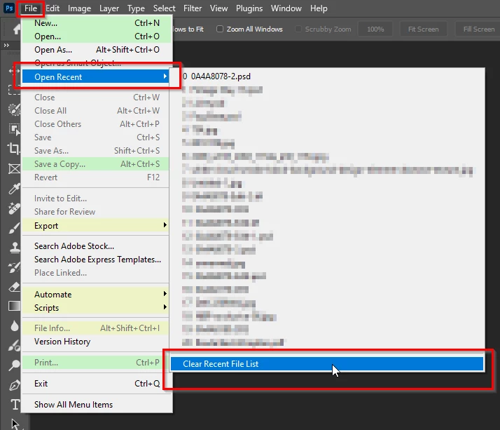Image resolution: width=500 pixels, height=430 pixels.
Task: Choose Save As... in File menu
Action: coord(95,151)
